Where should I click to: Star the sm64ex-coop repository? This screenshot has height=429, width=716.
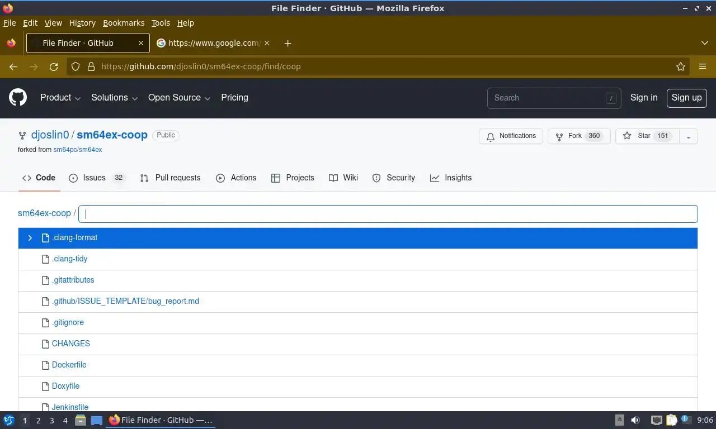coord(647,136)
